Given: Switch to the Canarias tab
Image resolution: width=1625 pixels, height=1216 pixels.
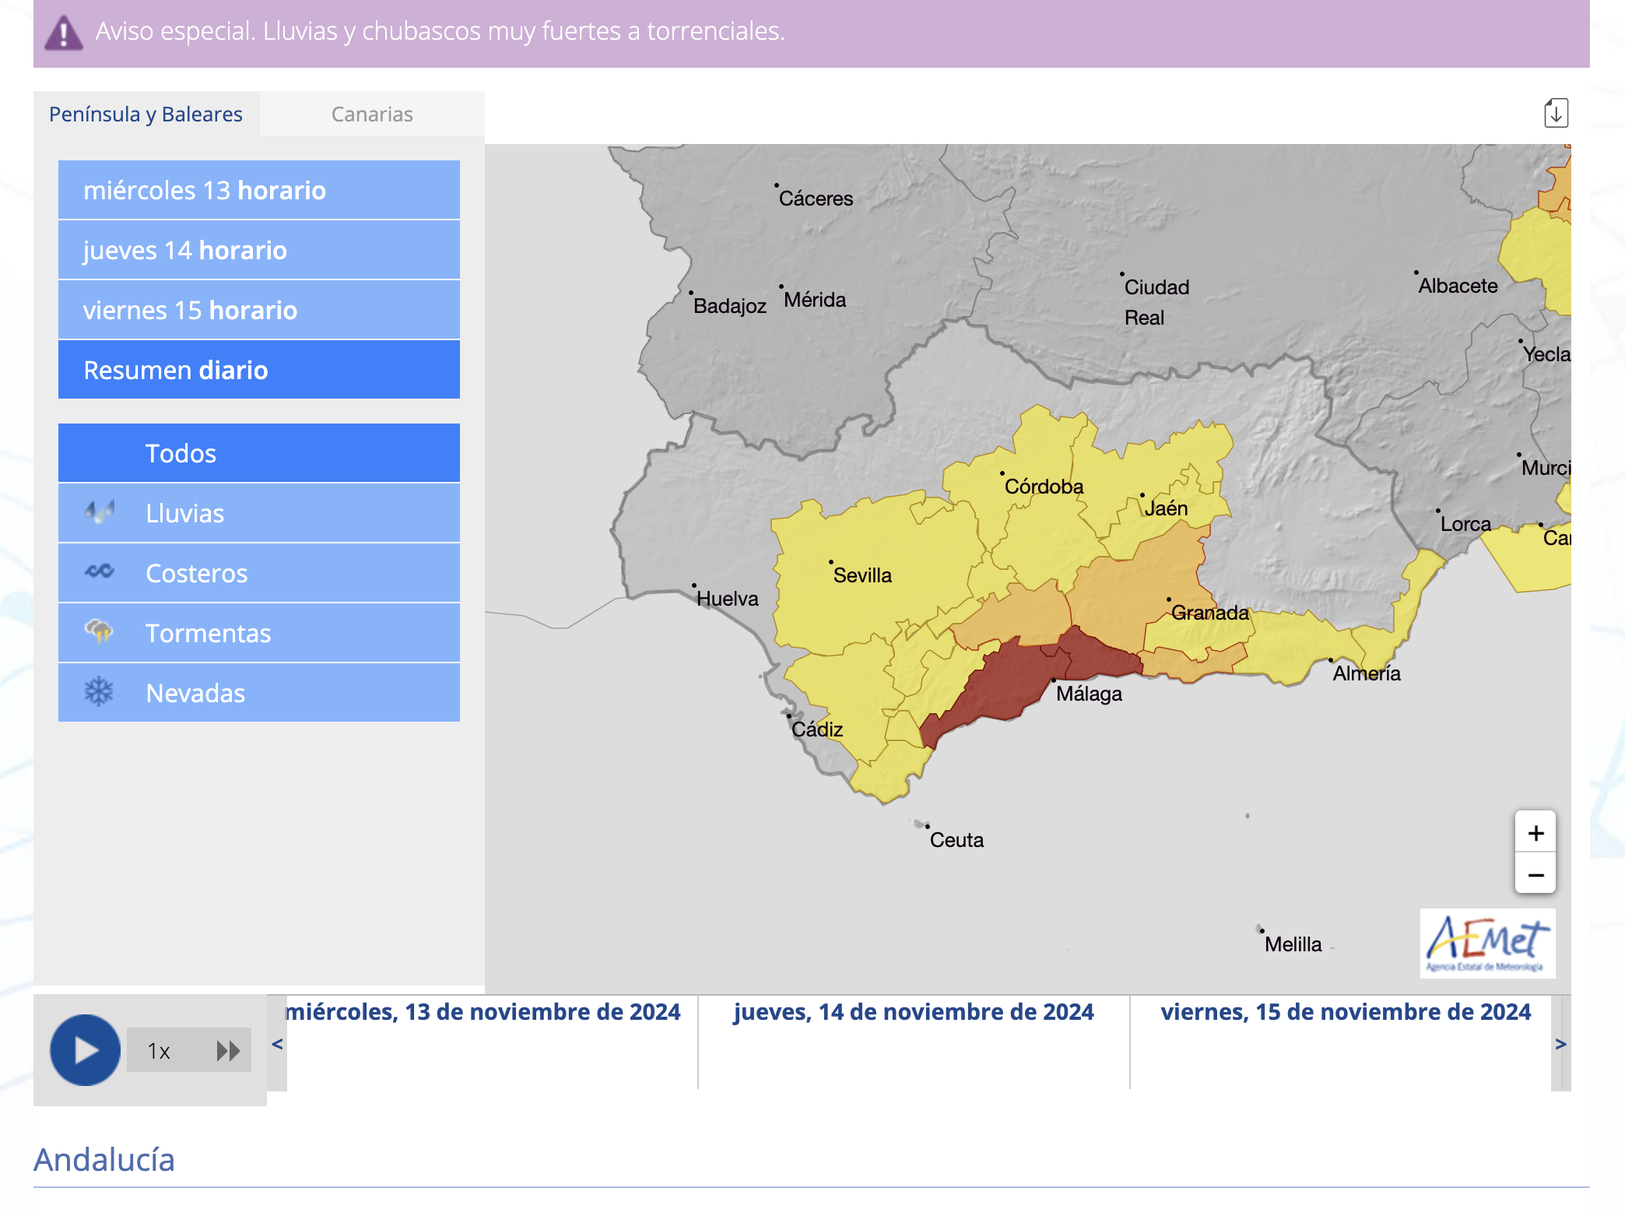Looking at the screenshot, I should point(372,114).
